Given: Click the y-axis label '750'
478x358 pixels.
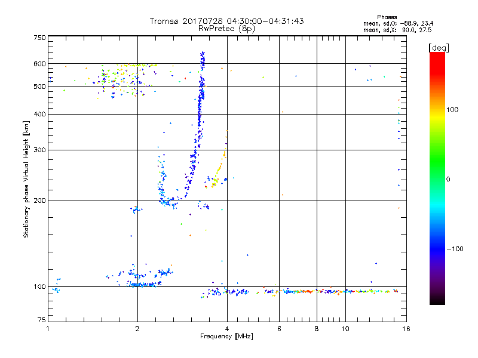Looking at the screenshot, I should pyautogui.click(x=39, y=38).
